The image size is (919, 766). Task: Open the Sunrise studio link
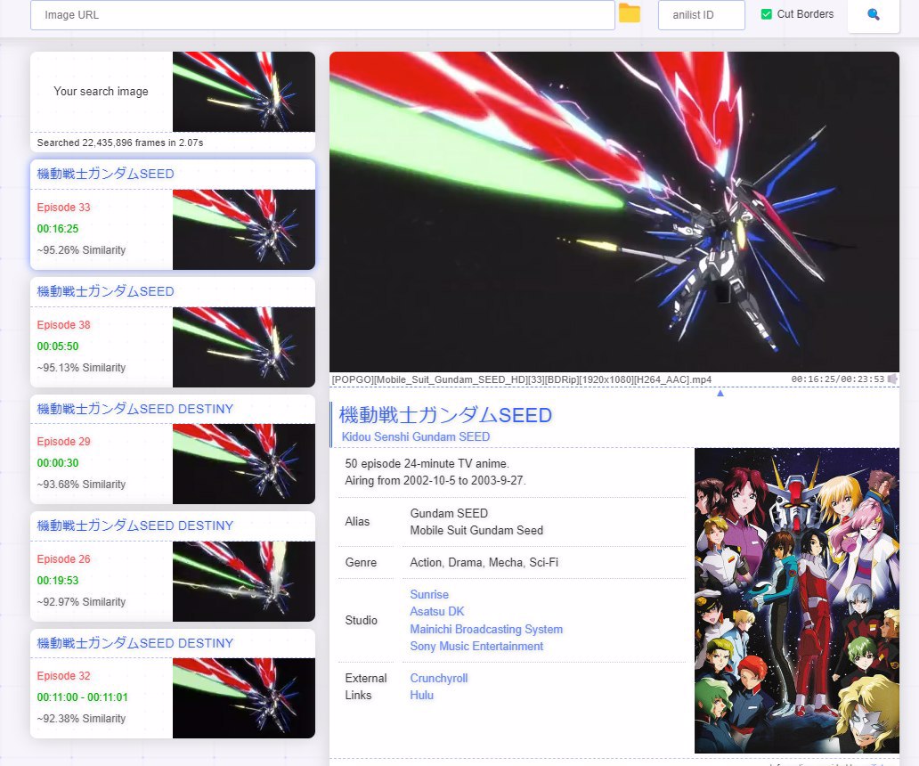click(429, 594)
